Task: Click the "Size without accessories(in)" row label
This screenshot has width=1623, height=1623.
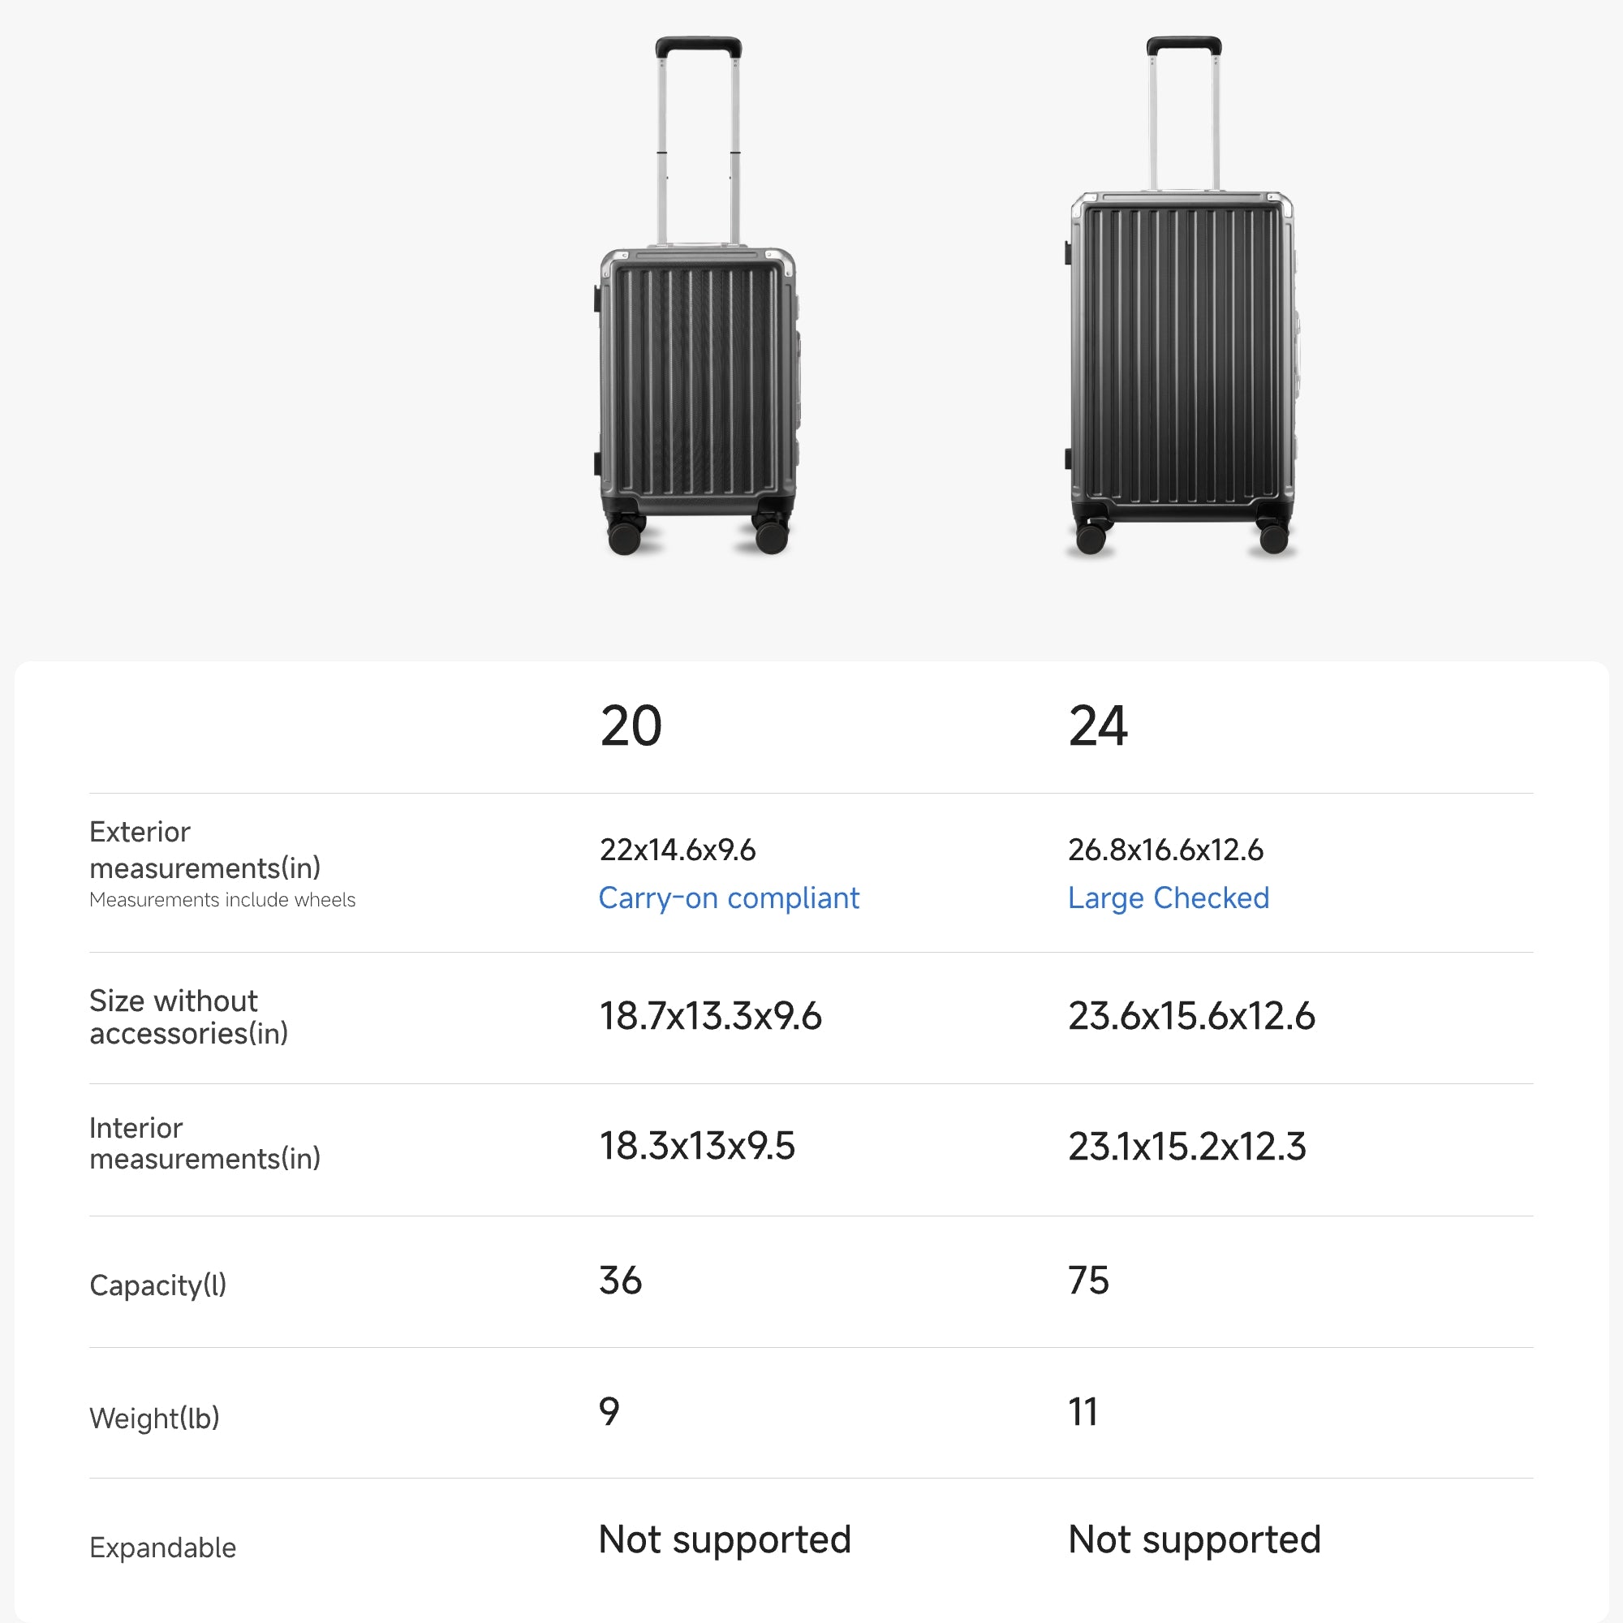Action: pyautogui.click(x=188, y=1017)
